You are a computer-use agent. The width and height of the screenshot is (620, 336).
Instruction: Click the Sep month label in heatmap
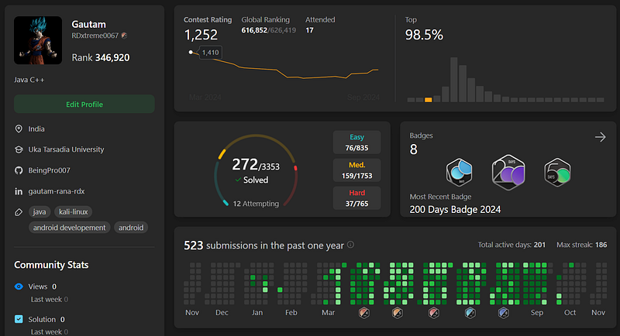click(536, 313)
